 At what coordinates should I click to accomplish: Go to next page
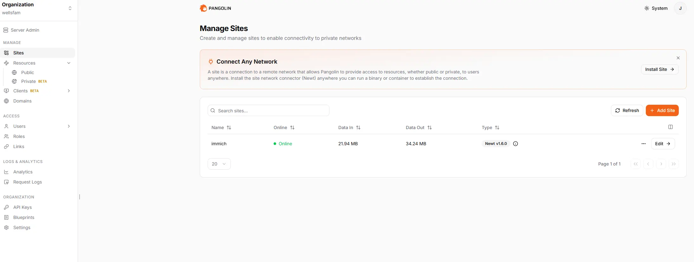pos(661,164)
